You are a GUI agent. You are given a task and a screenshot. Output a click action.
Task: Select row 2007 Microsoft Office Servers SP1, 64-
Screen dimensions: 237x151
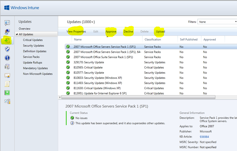pos(151,52)
